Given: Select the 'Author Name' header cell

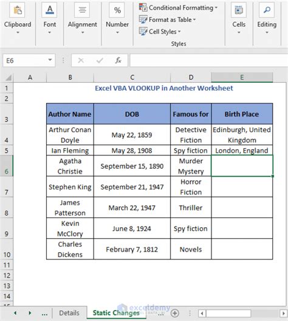Looking at the screenshot, I should coord(70,114).
